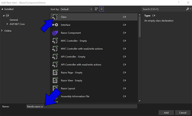
Task: Select the Razor Component template icon
Action: [x=55, y=33]
